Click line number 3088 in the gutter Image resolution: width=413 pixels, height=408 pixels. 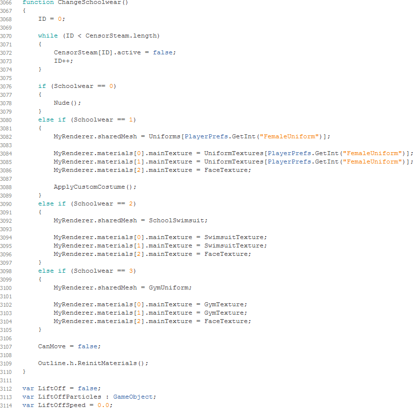(x=6, y=187)
